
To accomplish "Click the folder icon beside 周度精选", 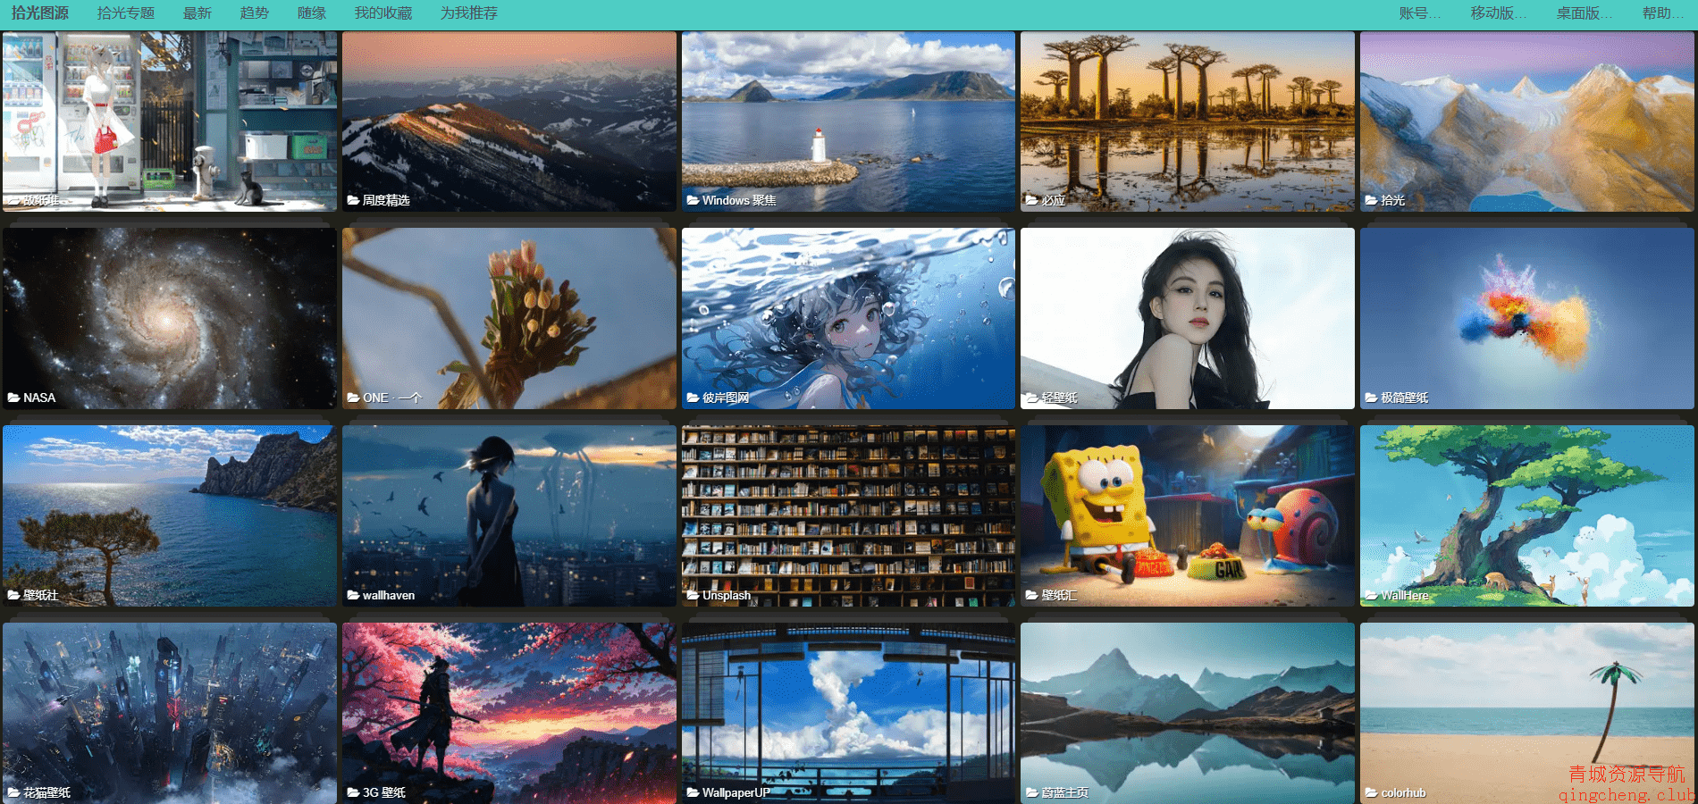I will pos(353,200).
